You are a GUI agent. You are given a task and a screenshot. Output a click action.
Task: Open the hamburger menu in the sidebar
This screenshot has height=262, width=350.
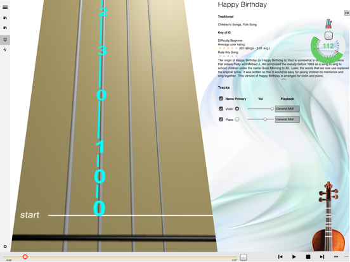[x=5, y=7]
